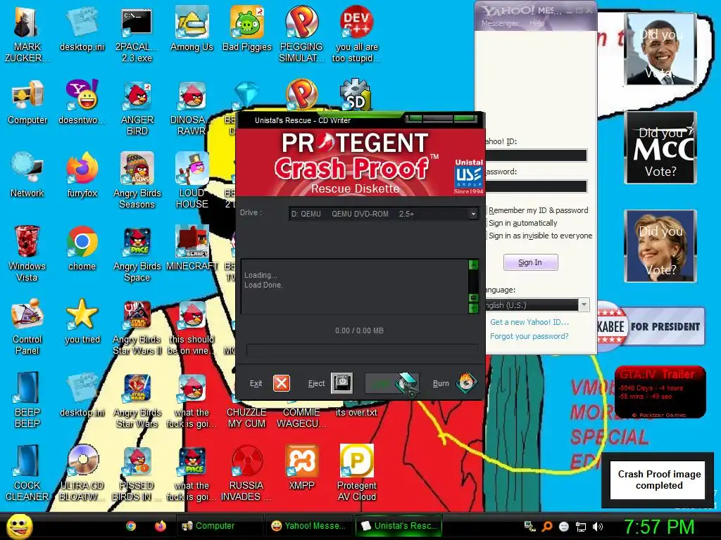Click the log box scroll-up arrow in CD Writer

coord(472,265)
